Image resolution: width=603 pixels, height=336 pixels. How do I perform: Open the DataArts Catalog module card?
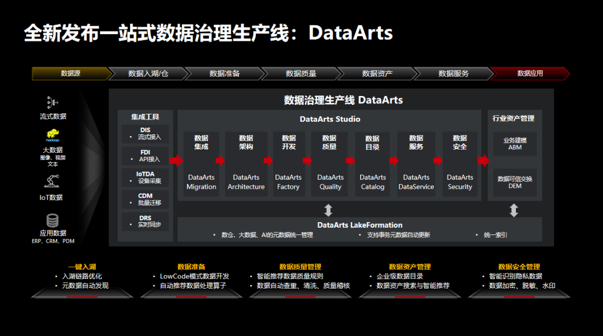[x=372, y=164]
